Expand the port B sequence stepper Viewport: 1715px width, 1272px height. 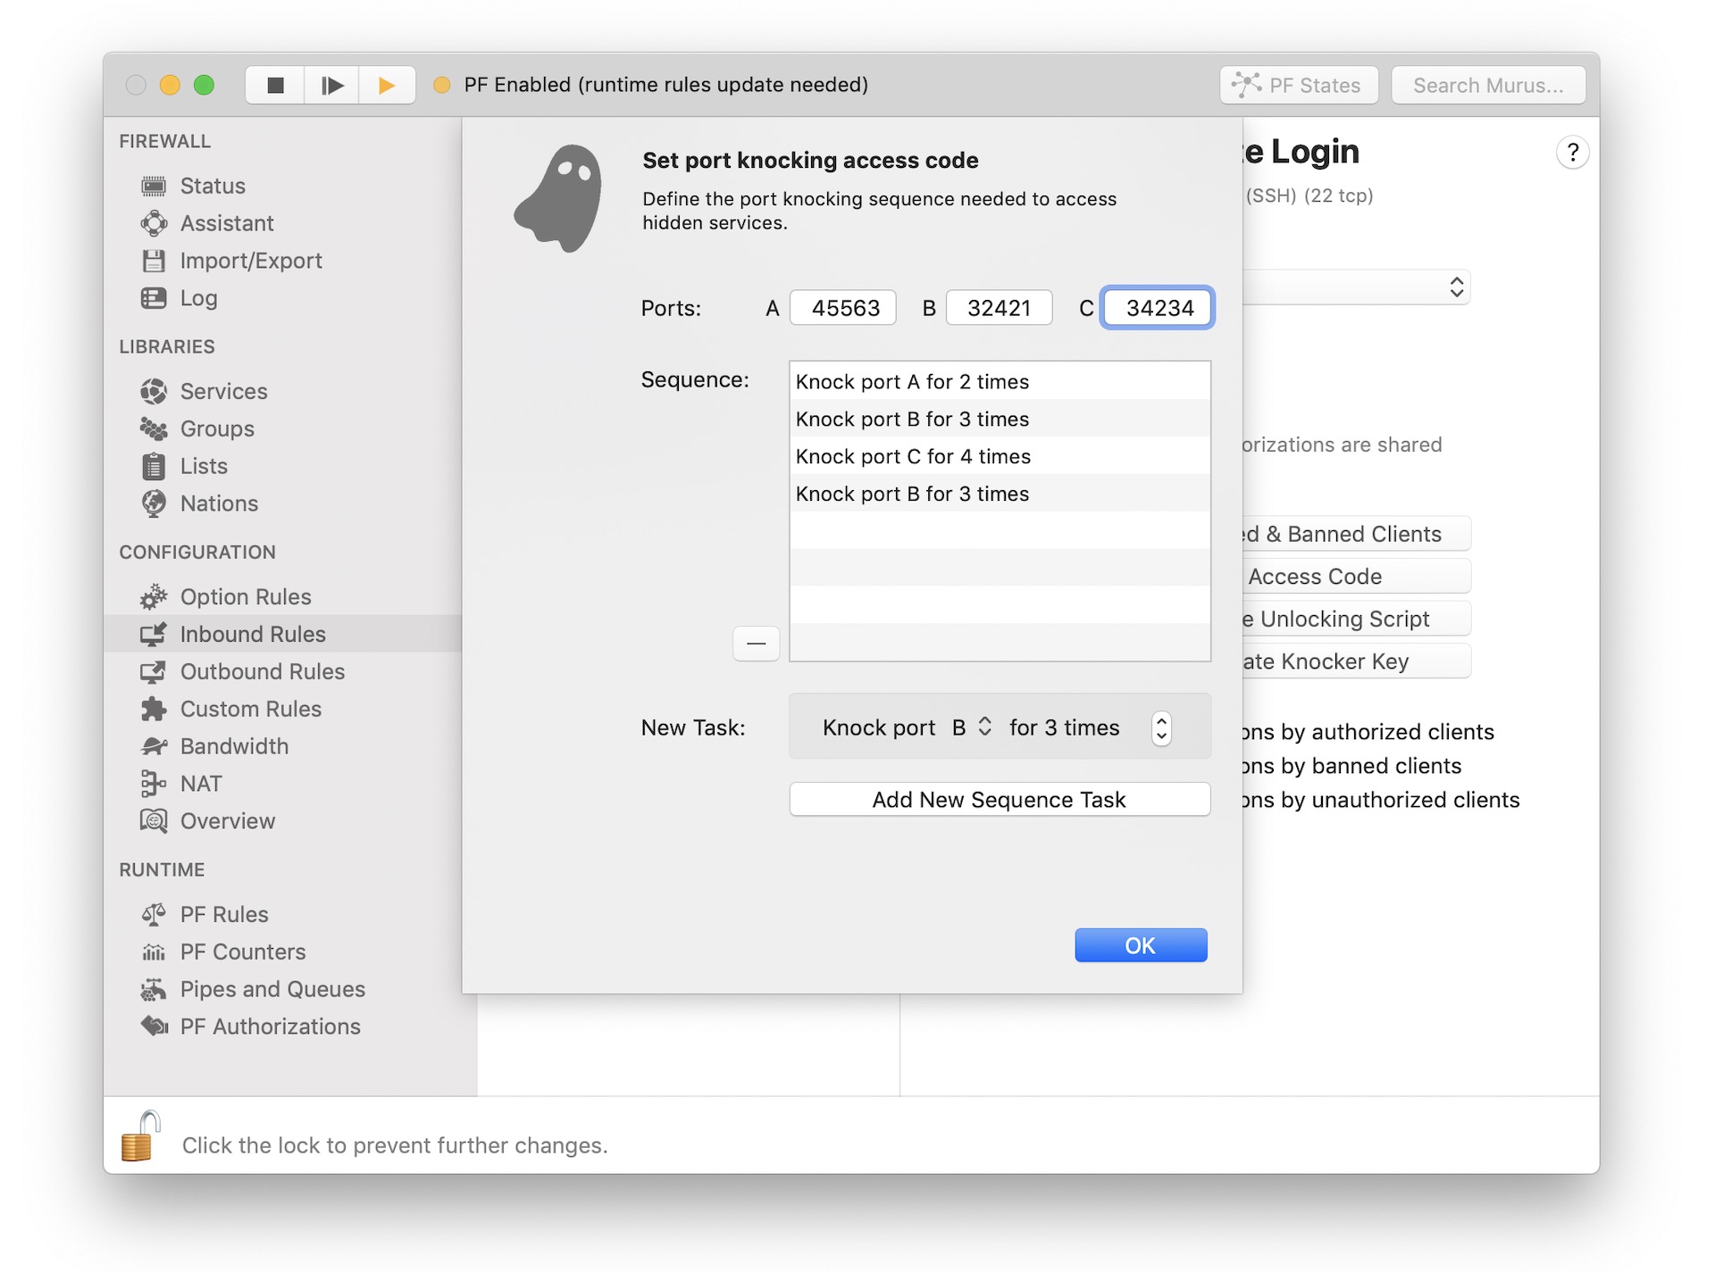(x=983, y=727)
